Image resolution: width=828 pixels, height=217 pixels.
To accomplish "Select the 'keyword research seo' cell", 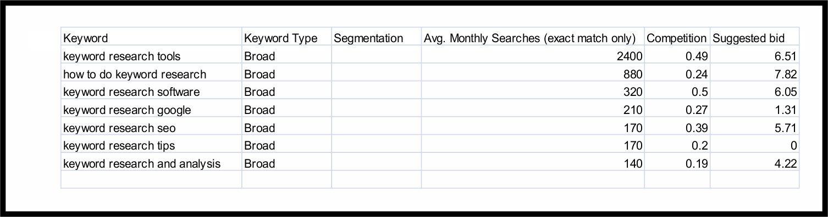I will (151, 128).
